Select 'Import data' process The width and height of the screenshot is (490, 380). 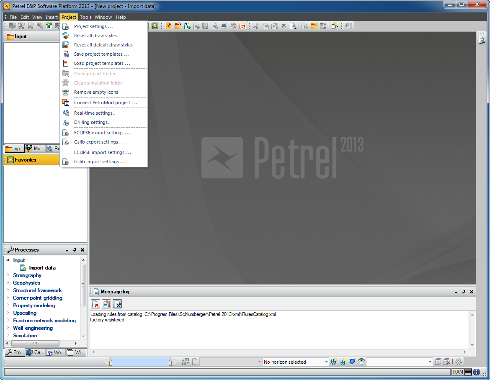tap(42, 267)
